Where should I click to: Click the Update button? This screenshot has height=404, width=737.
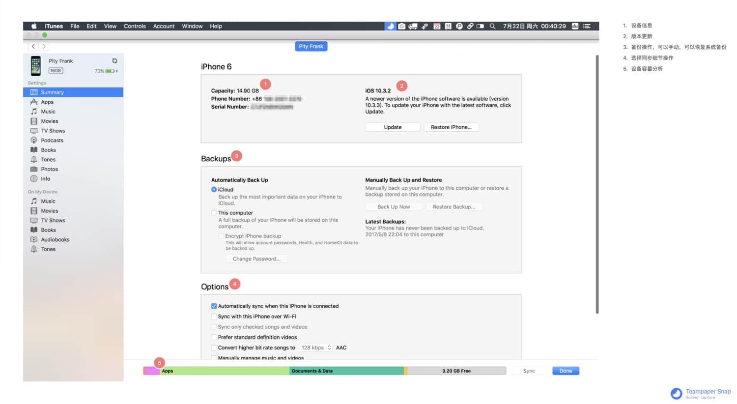[x=393, y=127]
